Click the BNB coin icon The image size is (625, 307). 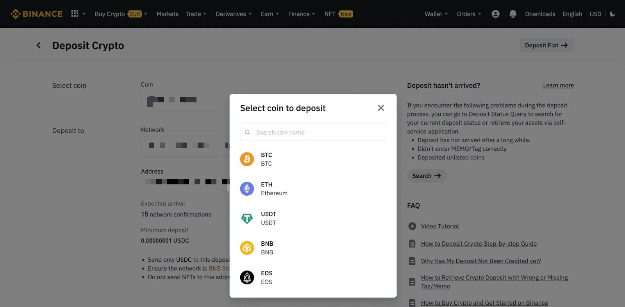(x=247, y=248)
